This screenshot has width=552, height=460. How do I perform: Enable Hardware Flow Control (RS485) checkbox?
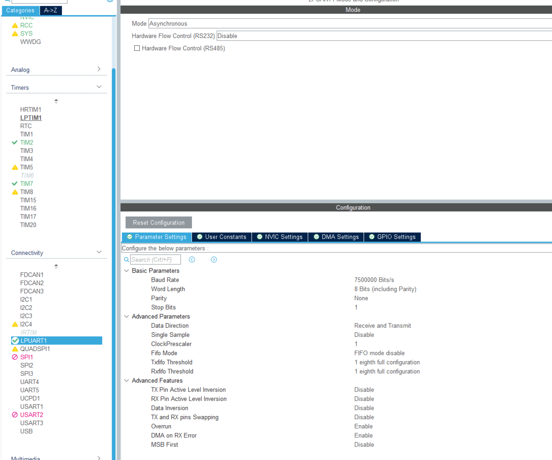click(137, 48)
